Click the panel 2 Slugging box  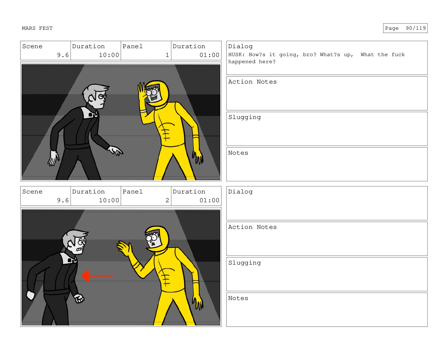(327, 274)
